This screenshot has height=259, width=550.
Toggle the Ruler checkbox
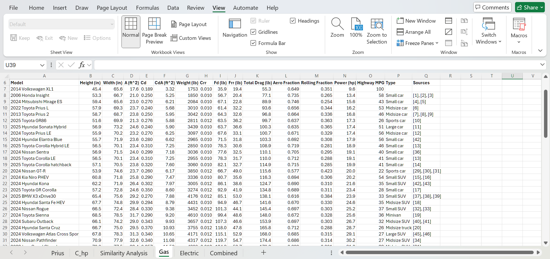pyautogui.click(x=253, y=21)
